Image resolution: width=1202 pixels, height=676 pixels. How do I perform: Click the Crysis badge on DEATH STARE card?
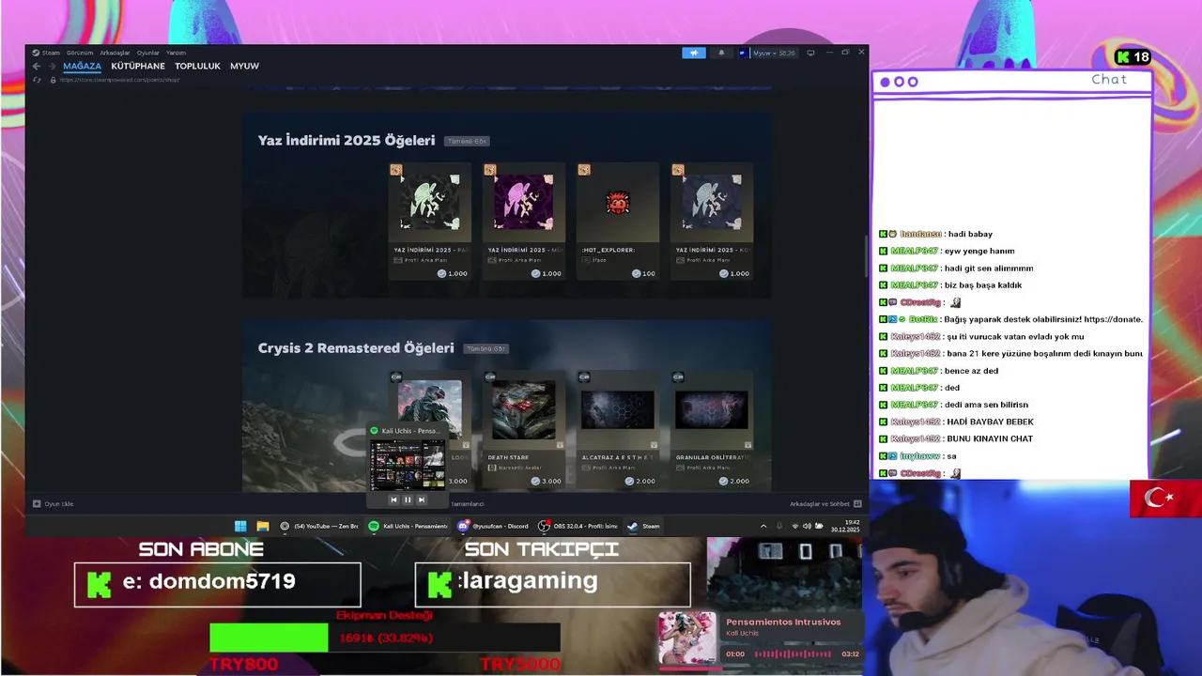pos(490,376)
